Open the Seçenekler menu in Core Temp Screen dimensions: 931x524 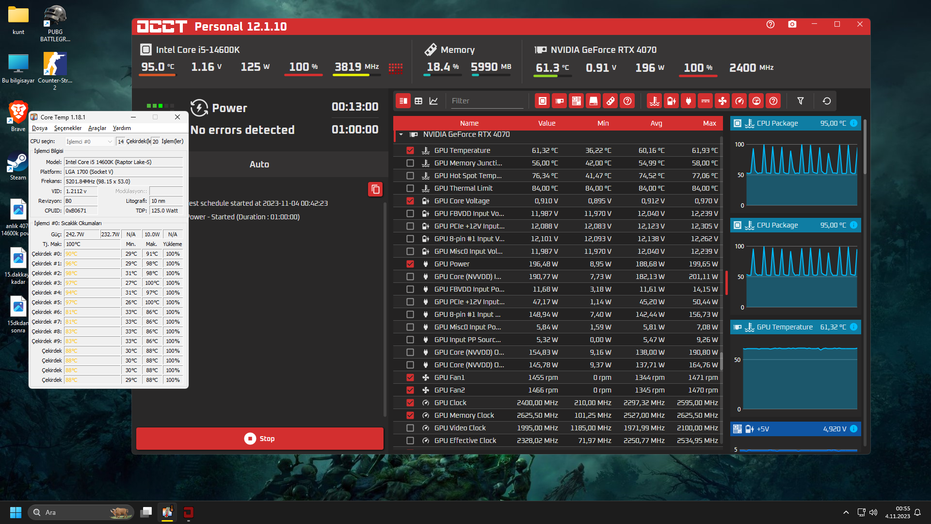click(68, 128)
